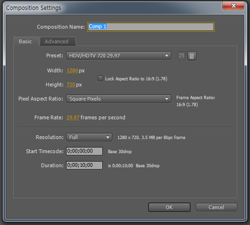
Task: Click the Height value 720
Action: pyautogui.click(x=71, y=85)
